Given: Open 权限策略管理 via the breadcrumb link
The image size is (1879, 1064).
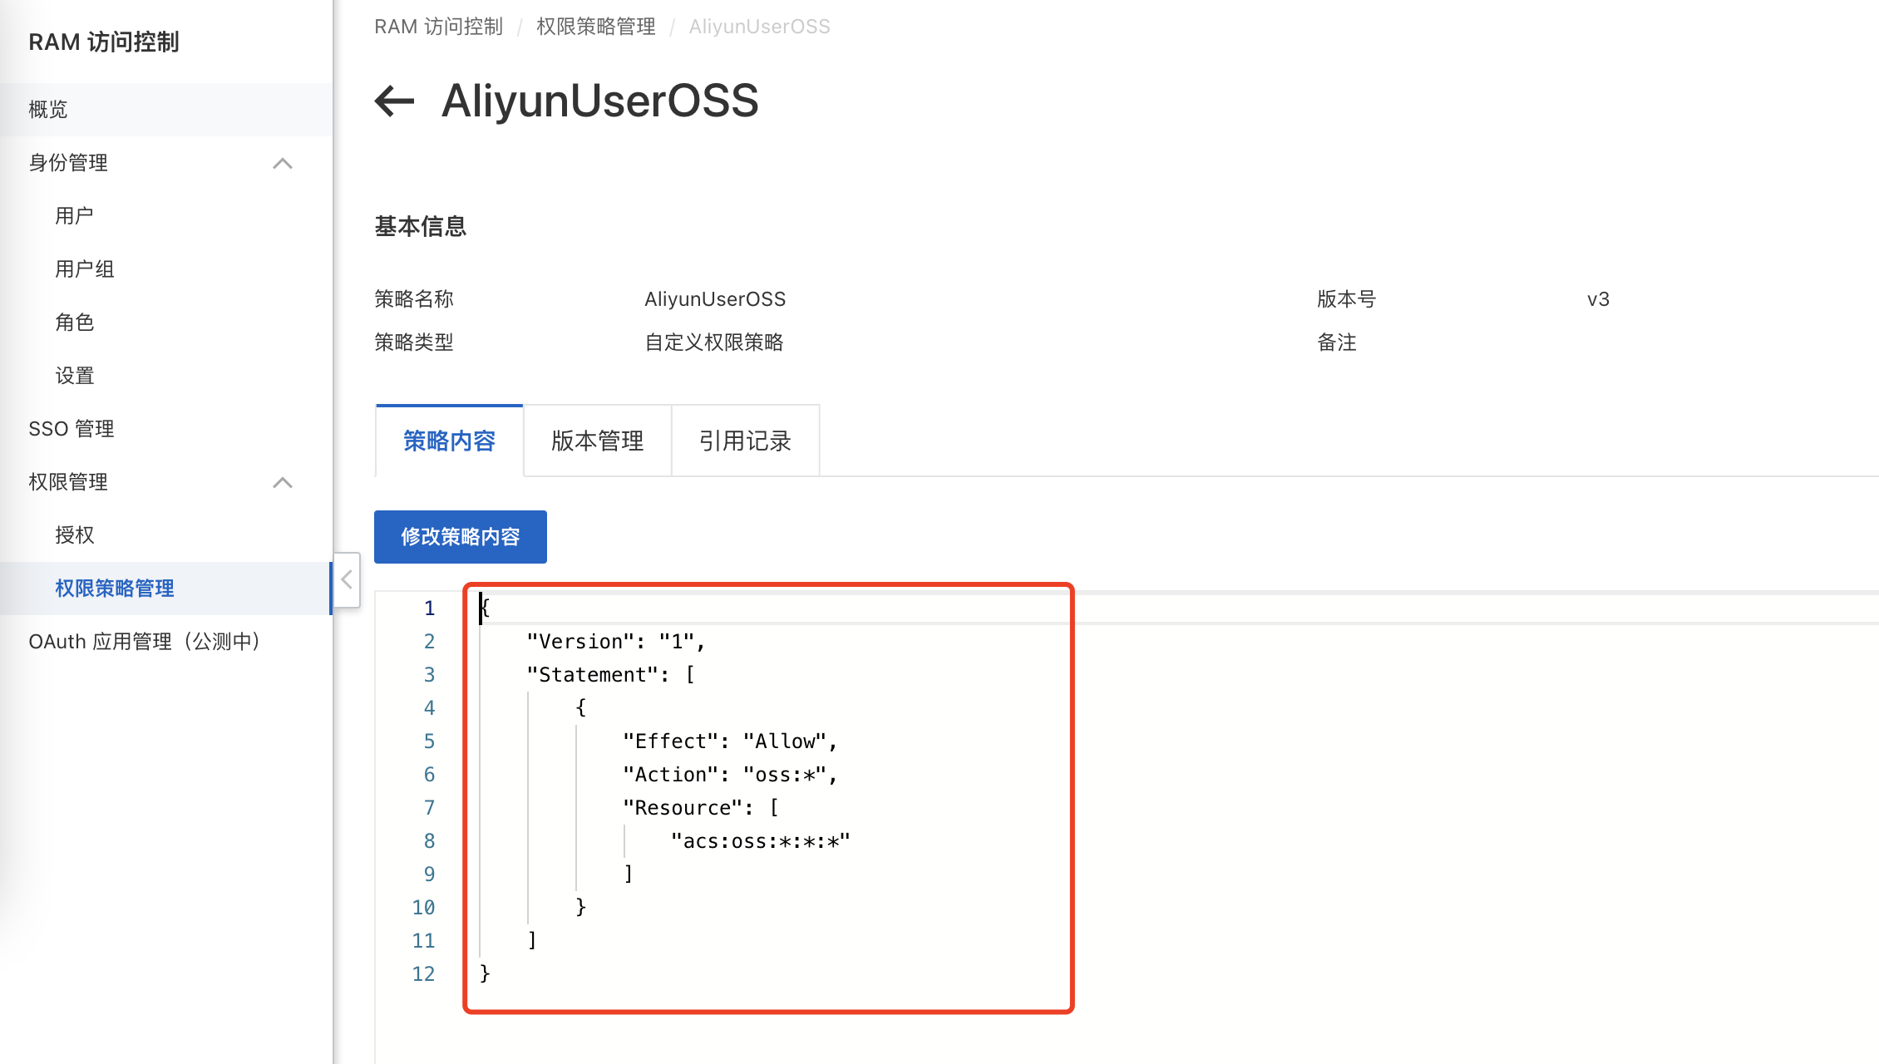Looking at the screenshot, I should [x=595, y=26].
